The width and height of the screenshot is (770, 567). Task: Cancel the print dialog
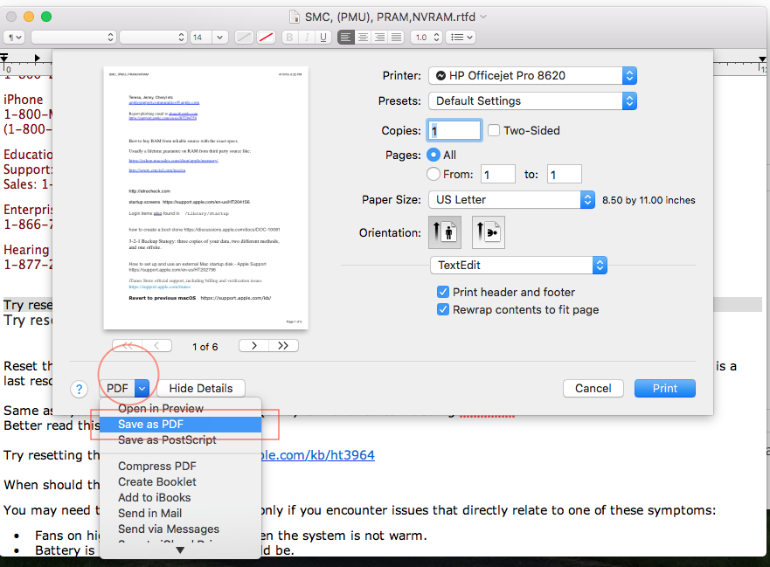pyautogui.click(x=593, y=388)
